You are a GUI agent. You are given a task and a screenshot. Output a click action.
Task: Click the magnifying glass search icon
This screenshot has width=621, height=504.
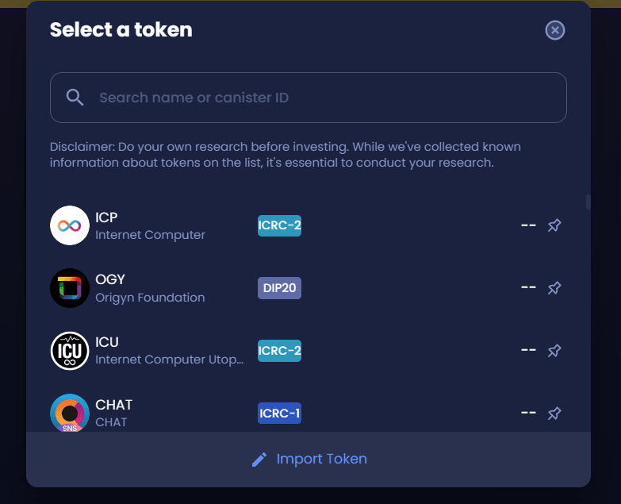(x=75, y=98)
